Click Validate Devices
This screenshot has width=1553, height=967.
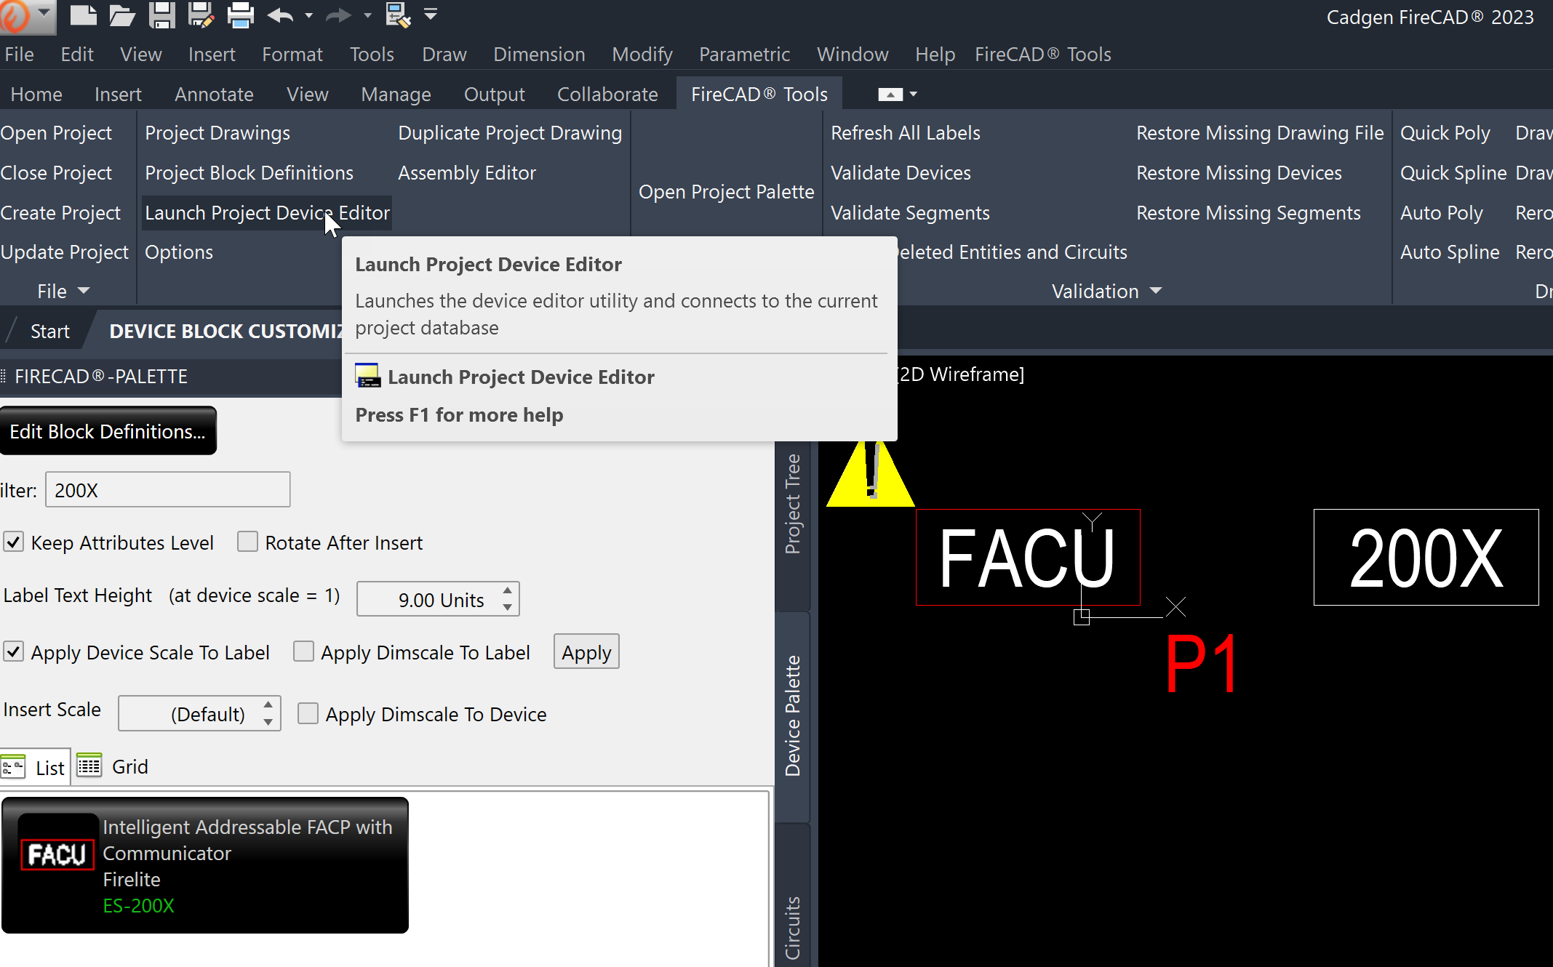(901, 172)
